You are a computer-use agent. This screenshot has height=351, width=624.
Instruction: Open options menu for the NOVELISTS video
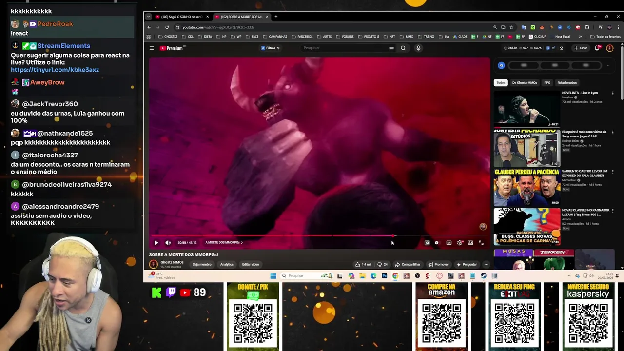point(613,93)
